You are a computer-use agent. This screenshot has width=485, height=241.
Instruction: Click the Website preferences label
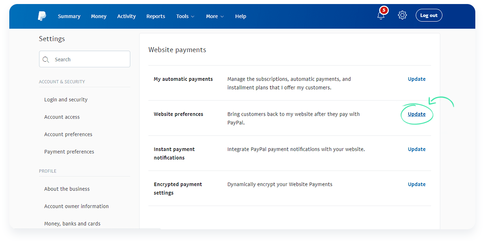(x=178, y=114)
